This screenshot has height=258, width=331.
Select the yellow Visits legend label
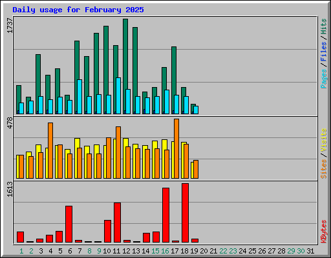point(323,140)
